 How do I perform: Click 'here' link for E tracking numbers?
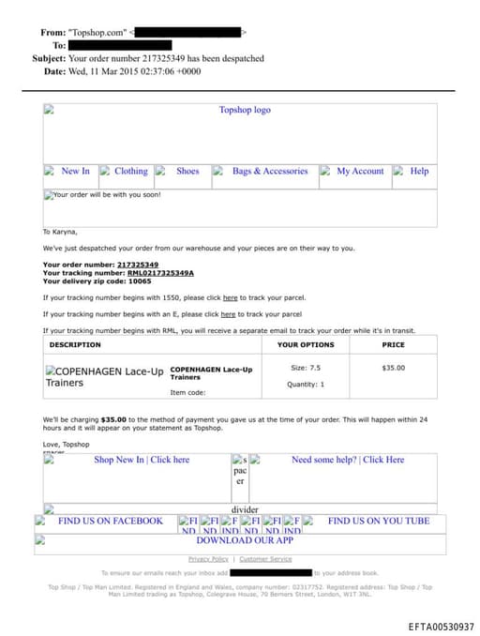[x=228, y=314]
